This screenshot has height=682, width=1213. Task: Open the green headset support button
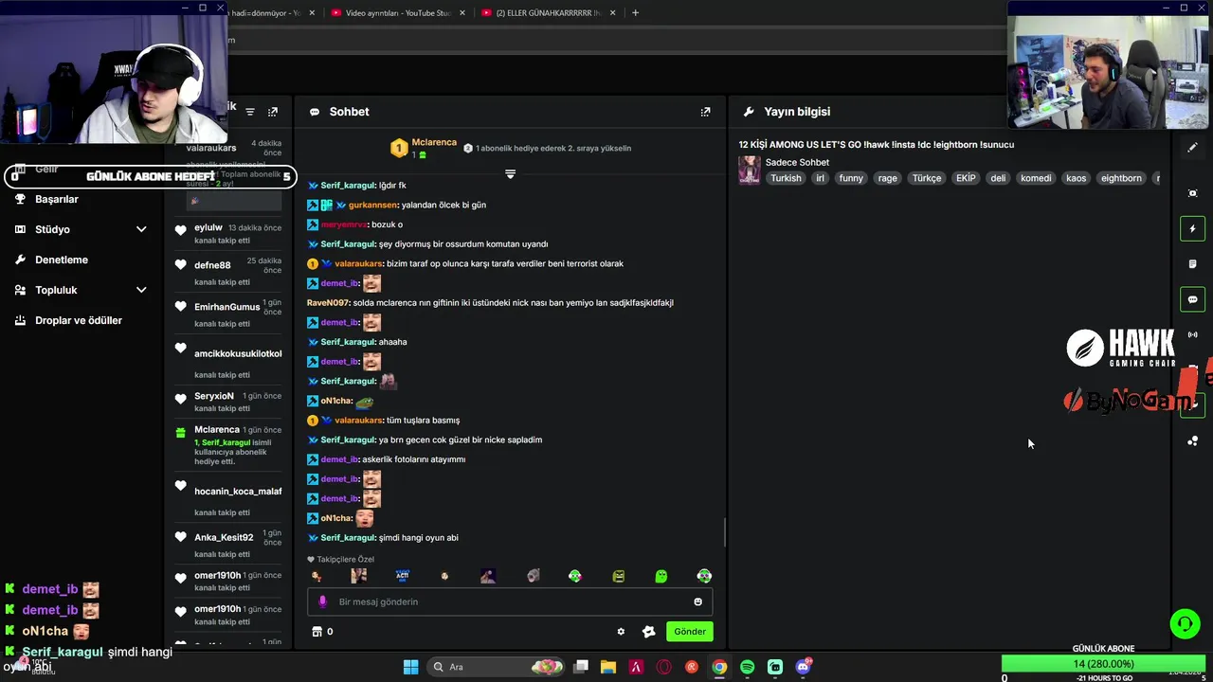point(1185,624)
